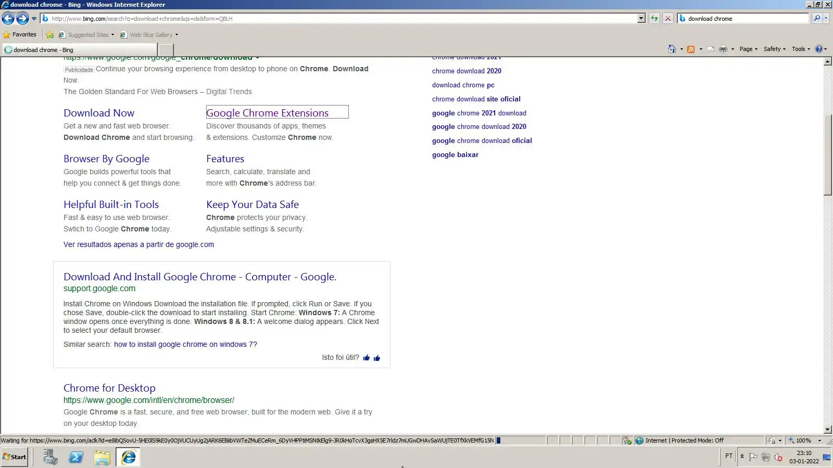Click the status bar add-on manager icon

pyautogui.click(x=627, y=440)
